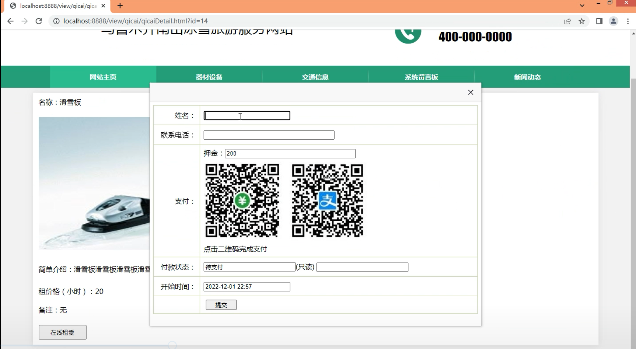
Task: Close the localhost:8888 browser tab
Action: point(103,6)
